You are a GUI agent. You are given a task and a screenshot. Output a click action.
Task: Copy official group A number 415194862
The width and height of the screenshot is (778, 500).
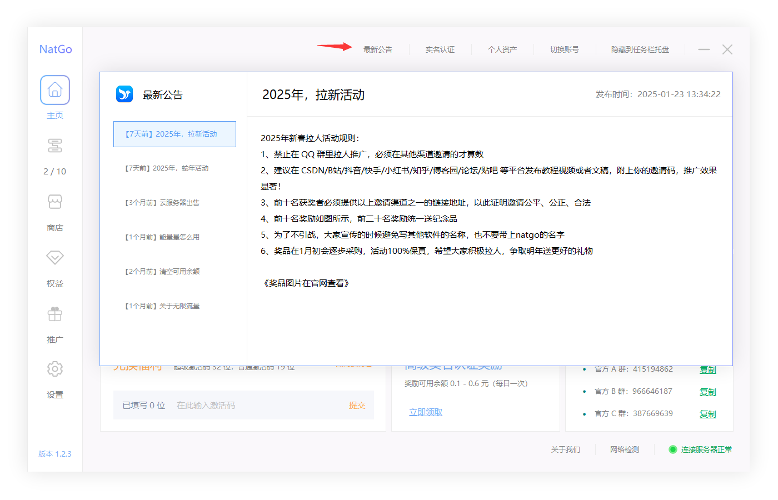coord(707,370)
